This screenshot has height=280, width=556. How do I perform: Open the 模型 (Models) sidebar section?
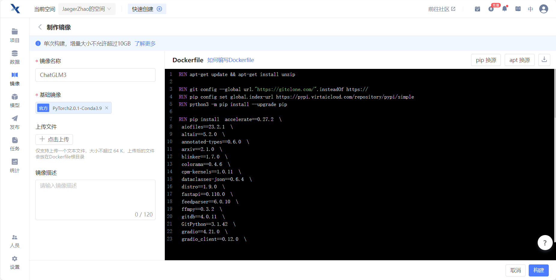(x=14, y=101)
